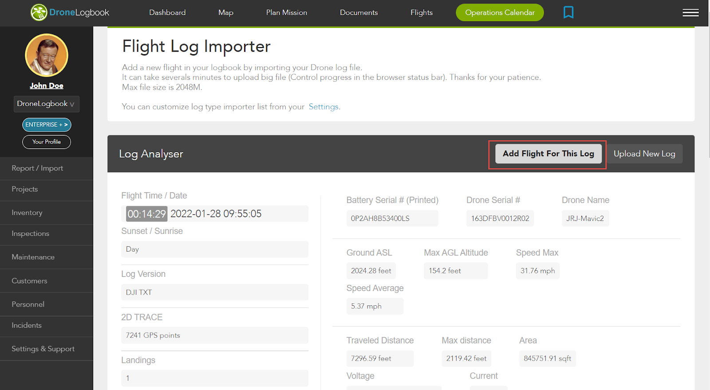Click the ENTERPRISE + button

point(47,125)
